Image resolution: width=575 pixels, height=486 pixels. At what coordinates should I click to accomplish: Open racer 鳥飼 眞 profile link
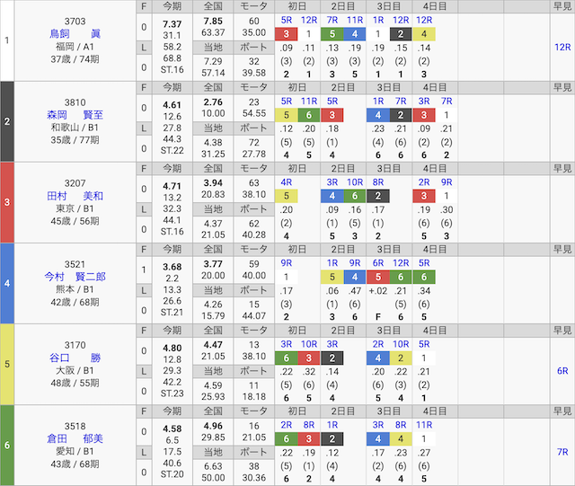click(x=75, y=33)
